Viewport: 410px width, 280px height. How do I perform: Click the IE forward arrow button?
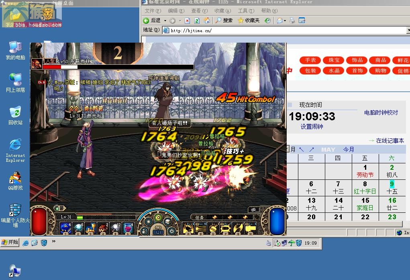[x=172, y=21]
